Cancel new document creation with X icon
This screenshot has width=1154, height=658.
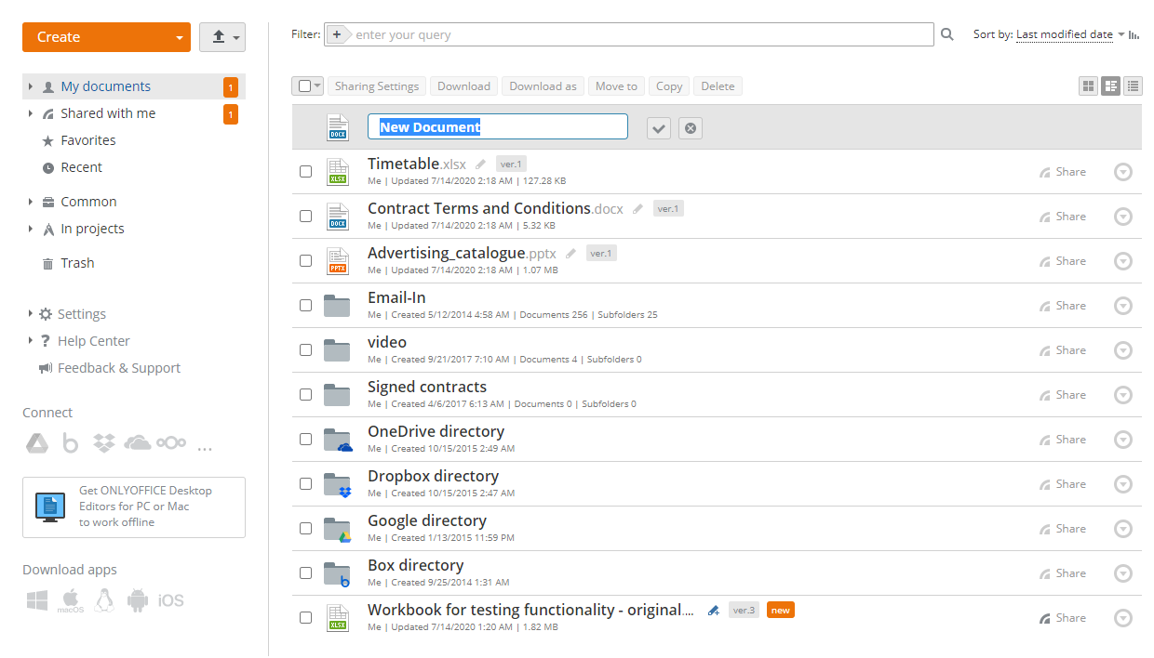click(691, 128)
